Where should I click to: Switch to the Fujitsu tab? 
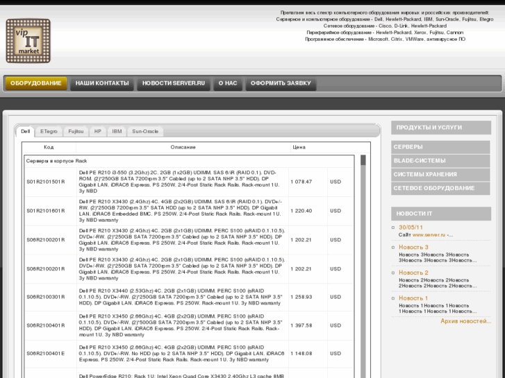tap(75, 131)
